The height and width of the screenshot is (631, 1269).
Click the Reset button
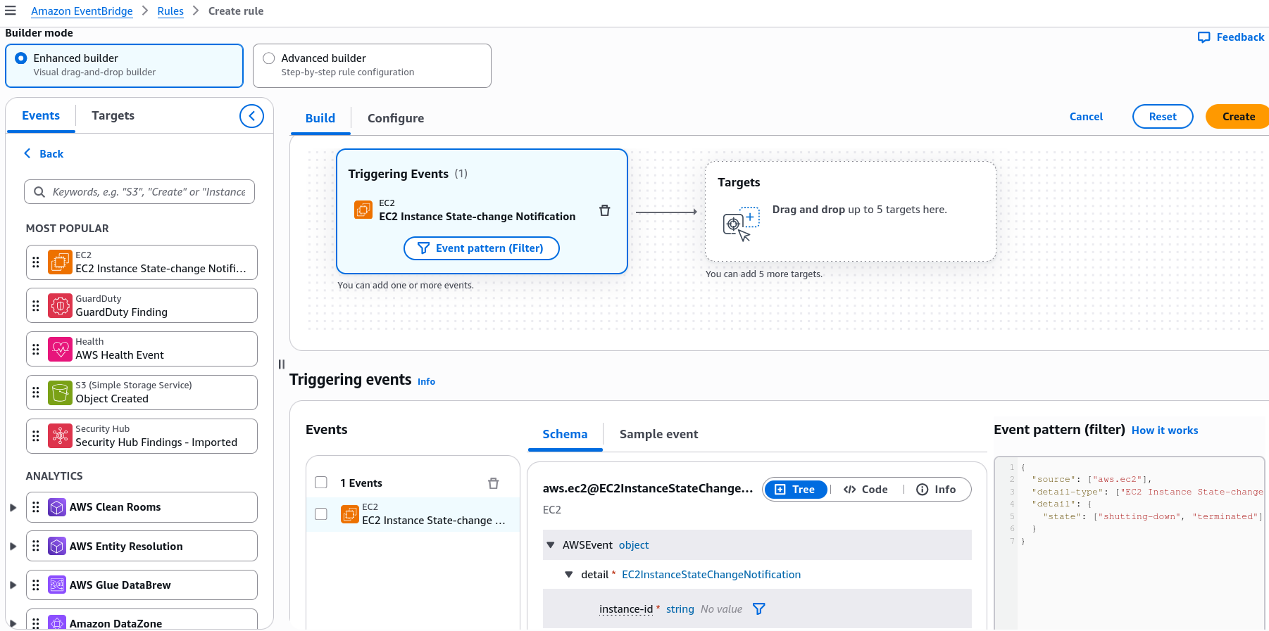(x=1163, y=117)
